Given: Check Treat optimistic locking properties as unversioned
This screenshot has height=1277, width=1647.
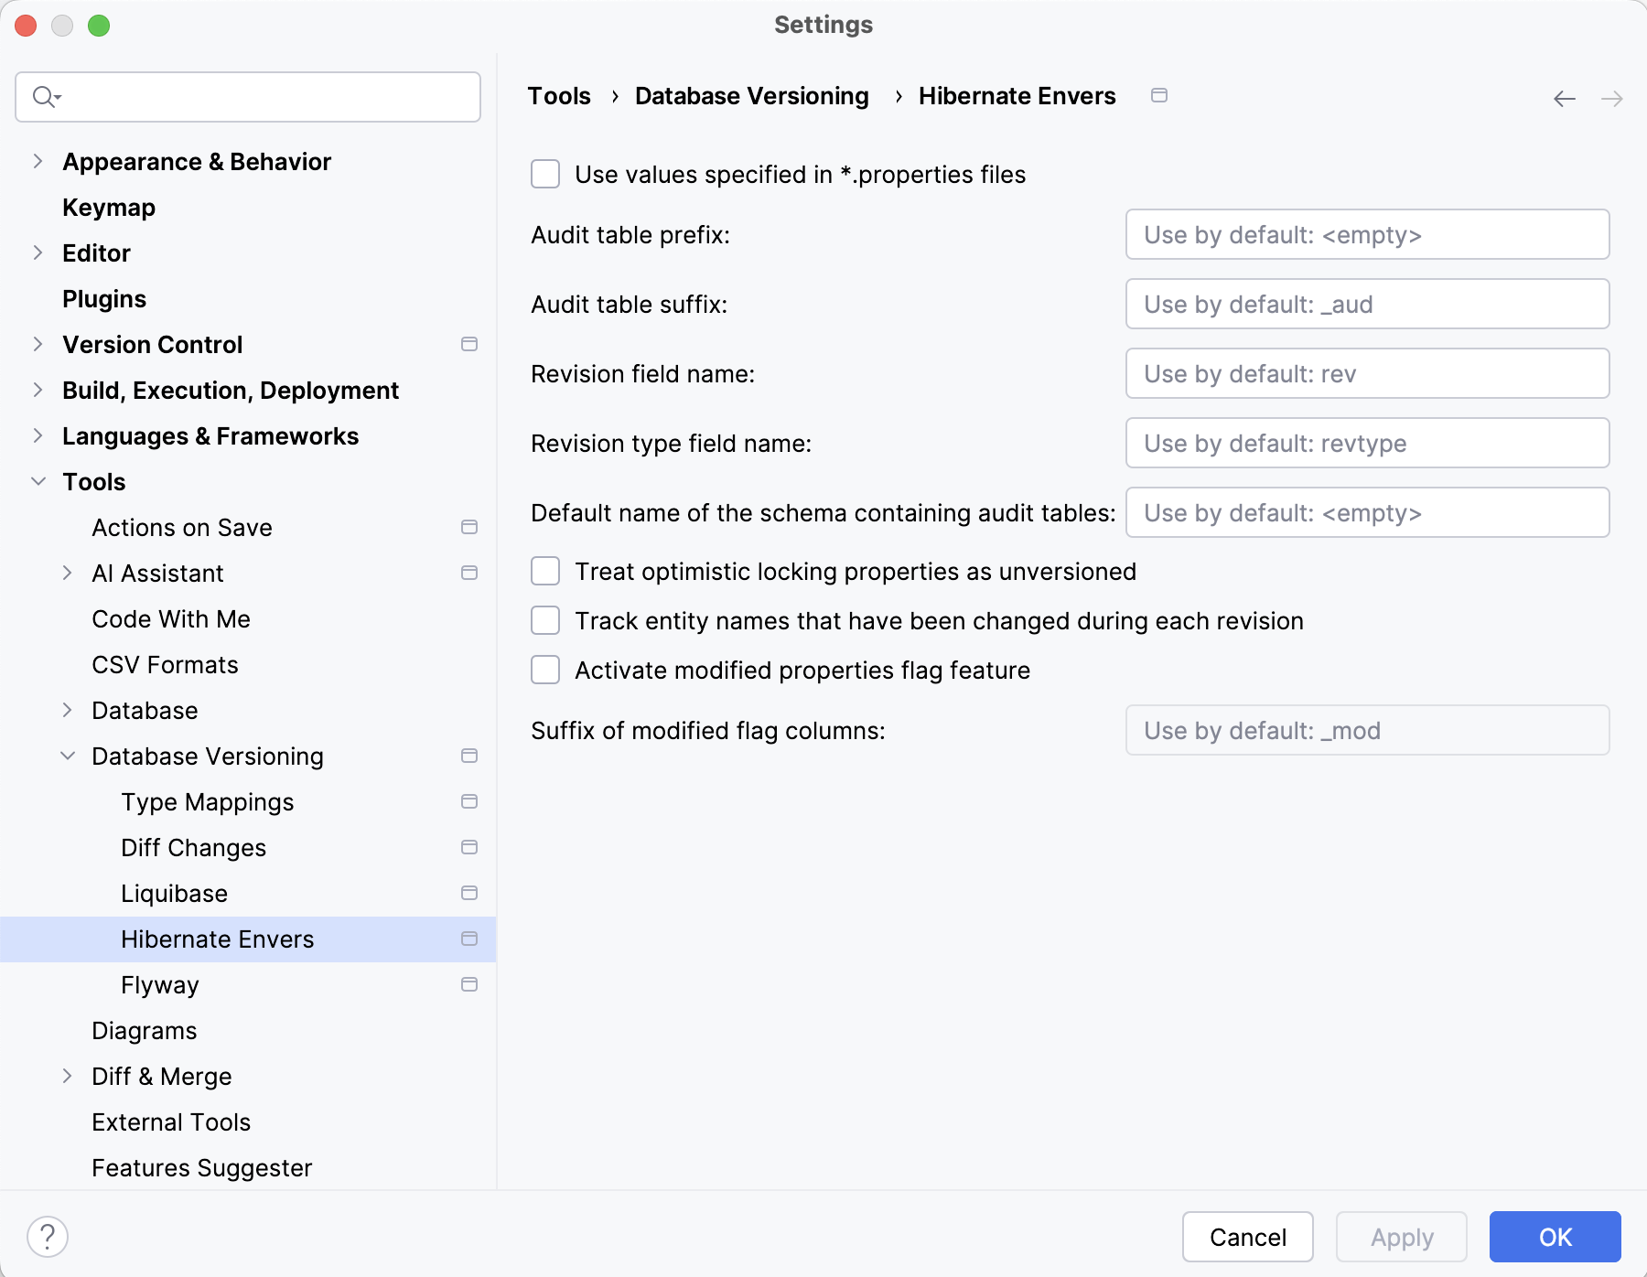Looking at the screenshot, I should 544,571.
